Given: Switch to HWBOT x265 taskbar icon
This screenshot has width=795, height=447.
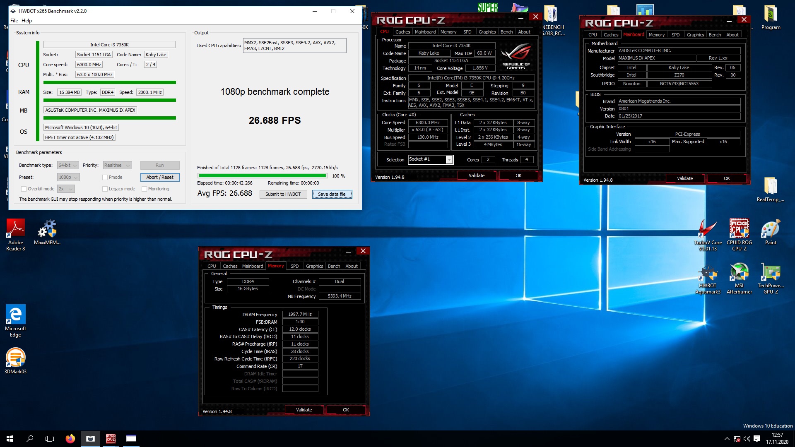Looking at the screenshot, I should tap(90, 439).
